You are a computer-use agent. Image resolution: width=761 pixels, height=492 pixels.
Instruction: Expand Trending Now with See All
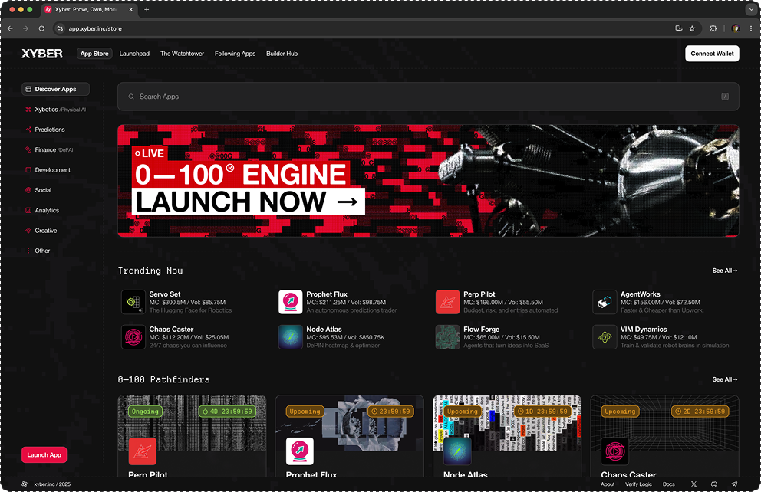coord(724,271)
